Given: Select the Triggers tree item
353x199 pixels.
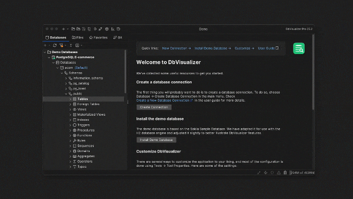Looking at the screenshot, I should point(84,125).
